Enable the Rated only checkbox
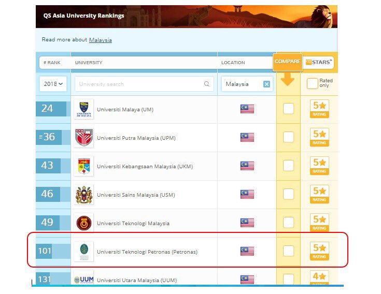The height and width of the screenshot is (294, 381). point(312,83)
